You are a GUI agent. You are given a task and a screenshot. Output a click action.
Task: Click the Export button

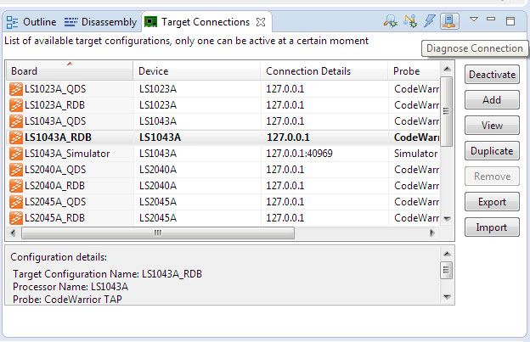click(492, 202)
